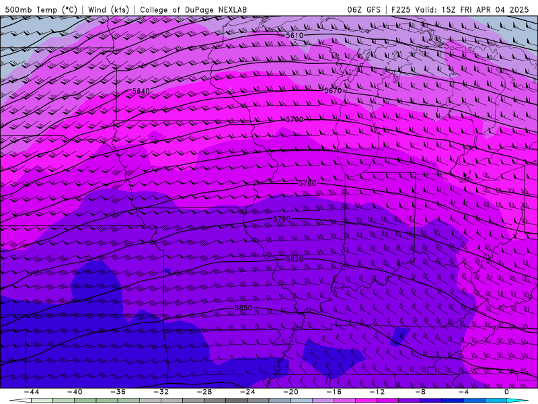Click the 5850 height contour label

point(243,308)
